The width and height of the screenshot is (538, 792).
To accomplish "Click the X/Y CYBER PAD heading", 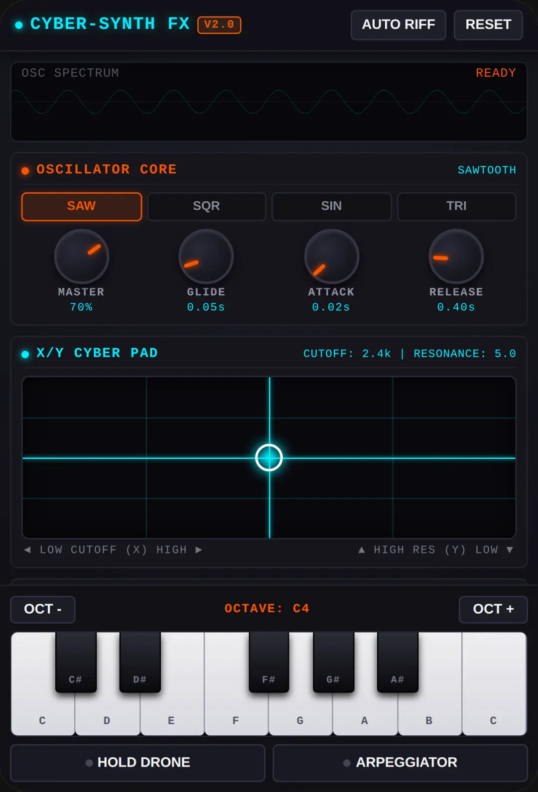I will (97, 353).
